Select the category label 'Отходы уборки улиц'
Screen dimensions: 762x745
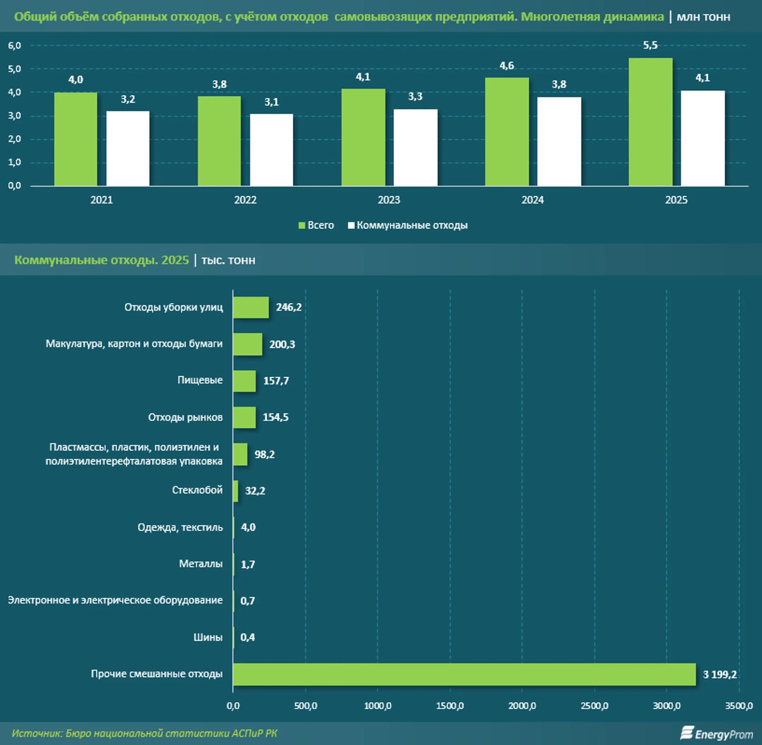coord(174,308)
